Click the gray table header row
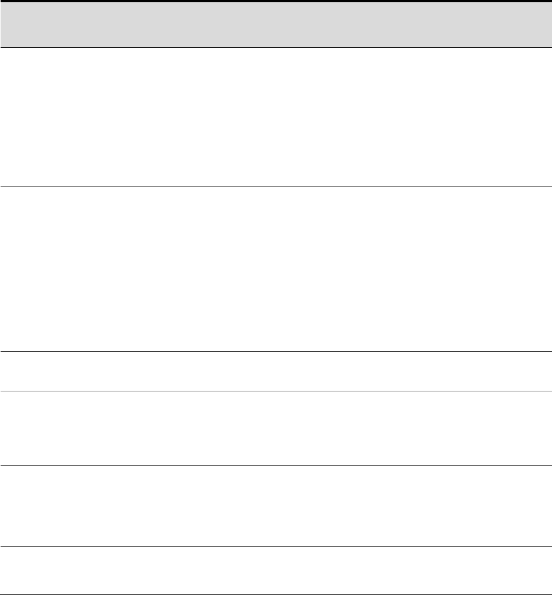This screenshot has width=552, height=595. [276, 25]
